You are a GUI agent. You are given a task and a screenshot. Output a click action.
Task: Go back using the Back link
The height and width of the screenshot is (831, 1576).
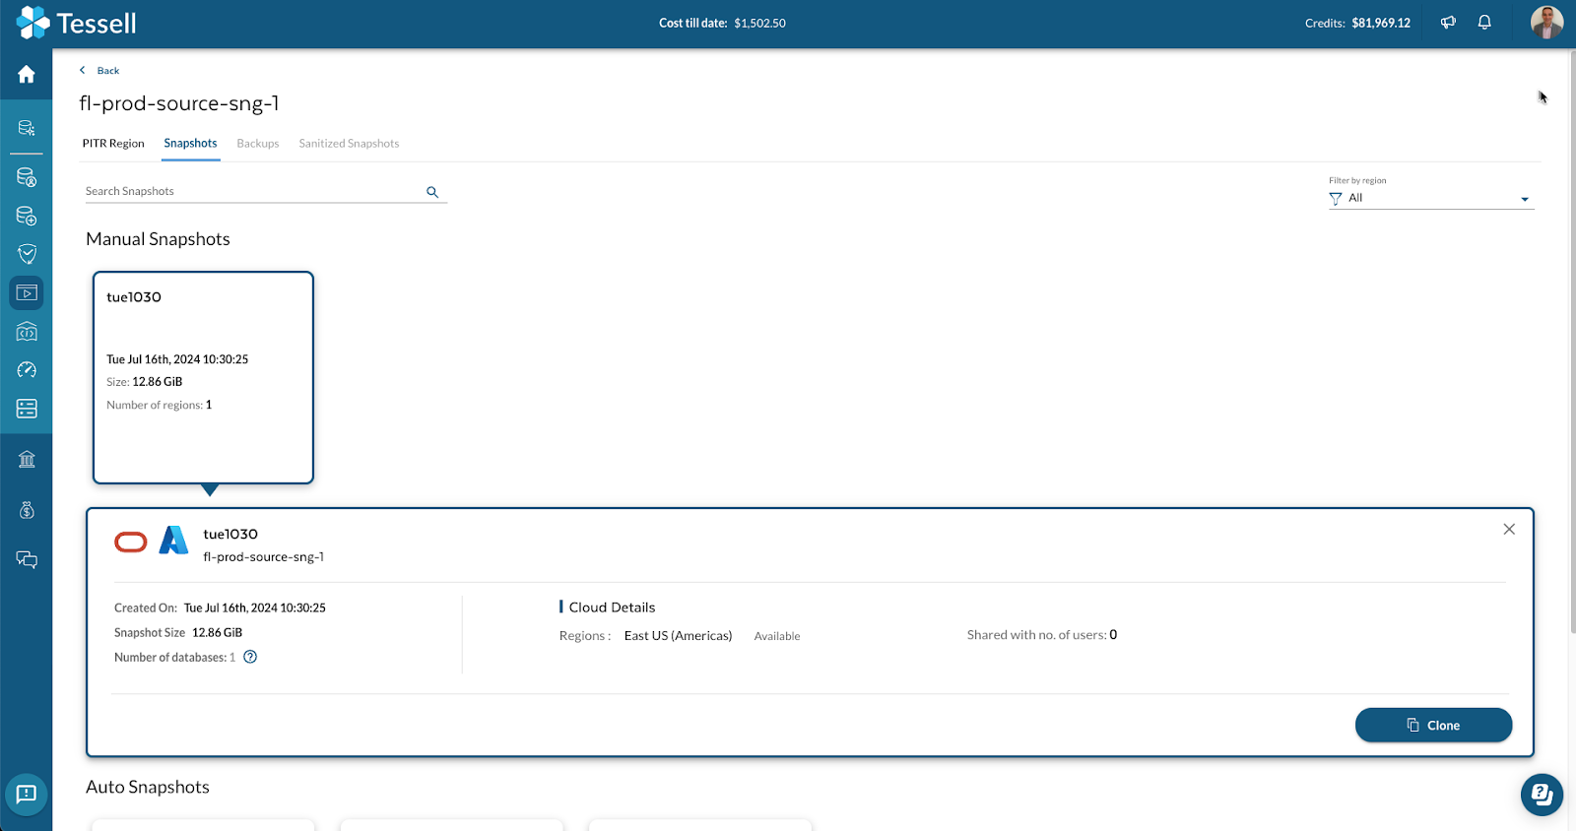[x=99, y=71]
